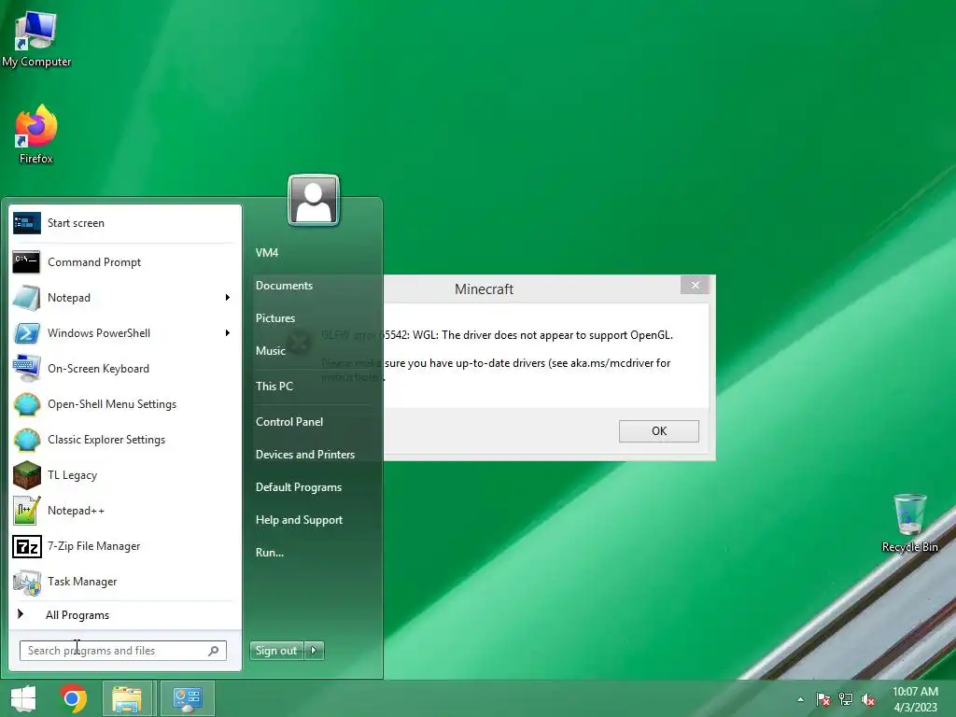956x717 pixels.
Task: Click the Minecraft dialog title text
Action: 485,289
